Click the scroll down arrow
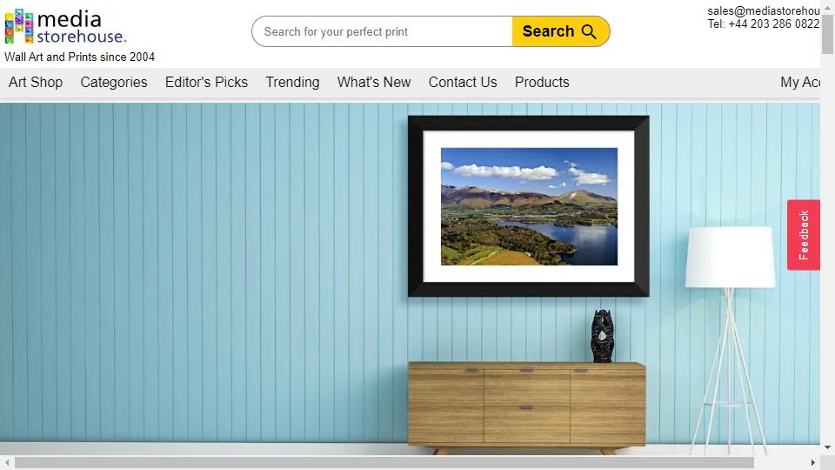This screenshot has width=835, height=470. [827, 447]
